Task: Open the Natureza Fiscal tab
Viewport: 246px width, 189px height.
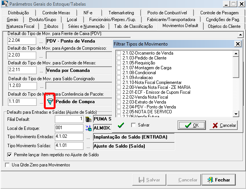Action: [20, 26]
